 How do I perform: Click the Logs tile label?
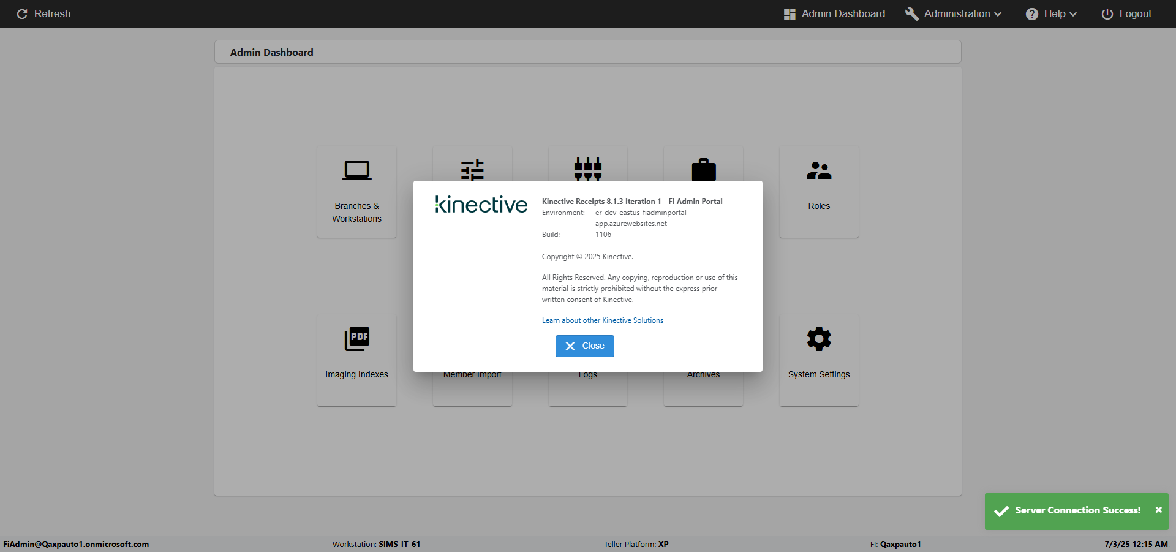coord(588,375)
